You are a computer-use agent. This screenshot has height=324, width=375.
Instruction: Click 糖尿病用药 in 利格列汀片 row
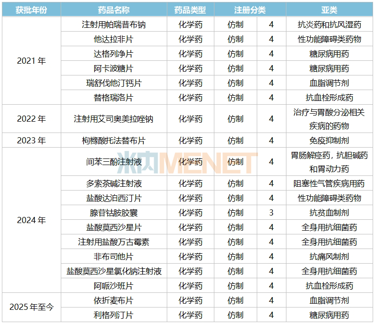pos(329,315)
